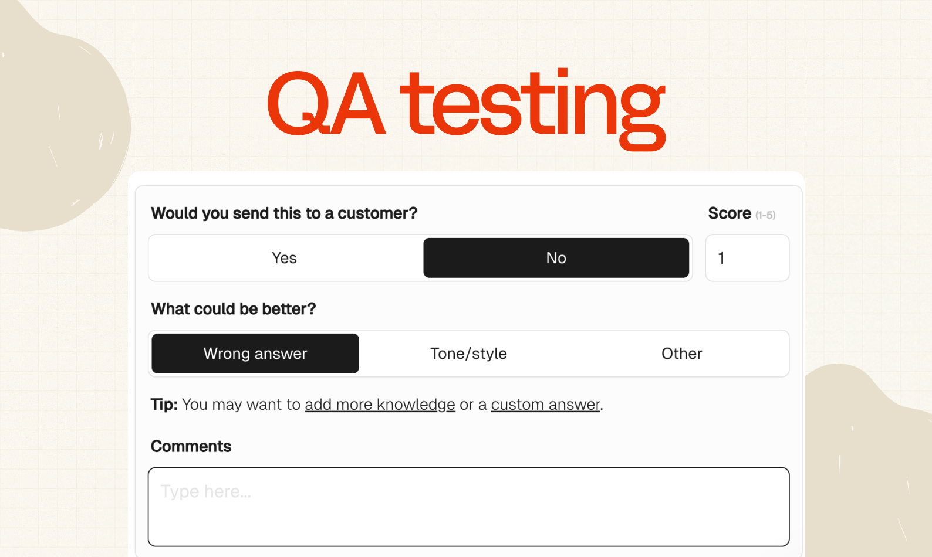932x557 pixels.
Task: Click the (1-5) score range hint
Action: (765, 215)
